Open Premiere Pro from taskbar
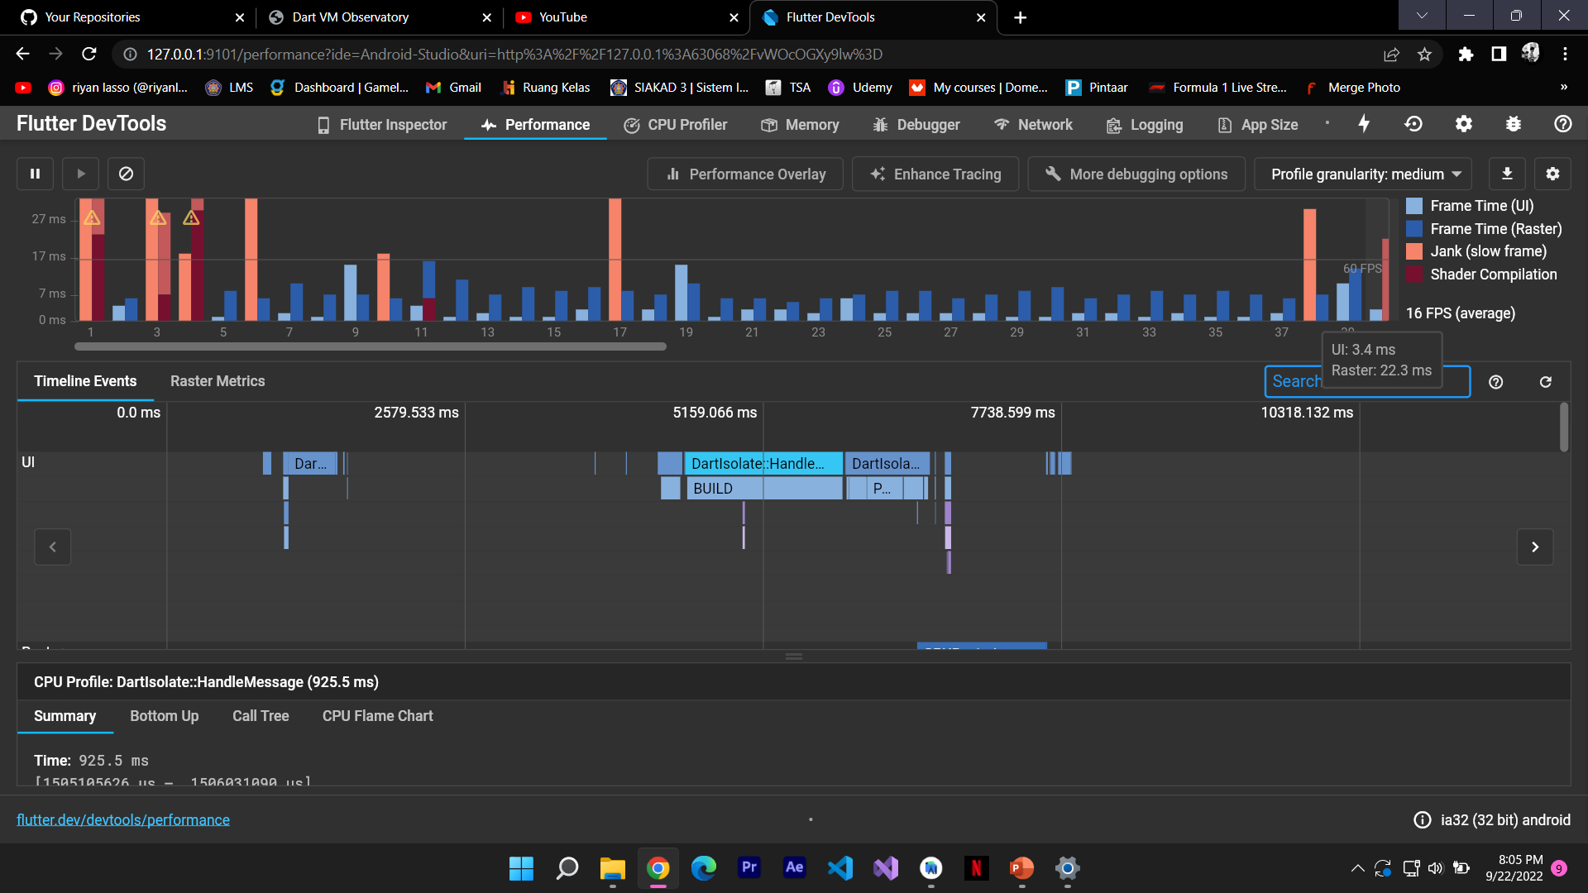The width and height of the screenshot is (1588, 893). 749,868
